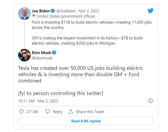This screenshot has height=132, width=168.
Task: Click the Elon Musk display name
Action: click(x=41, y=52)
